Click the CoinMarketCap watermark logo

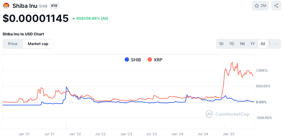tap(227, 114)
